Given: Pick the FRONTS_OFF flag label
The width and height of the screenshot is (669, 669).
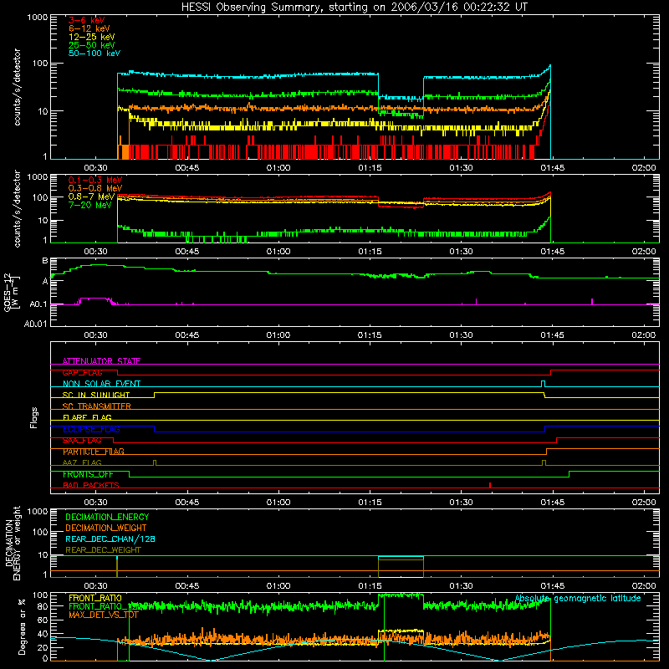Looking at the screenshot, I should click(x=88, y=474).
